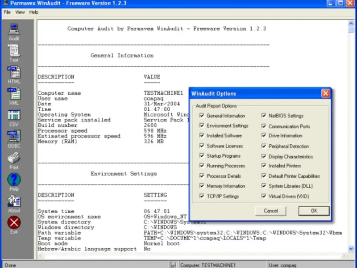Confirm options with OK button
This screenshot has height=268, width=357.
(x=314, y=211)
